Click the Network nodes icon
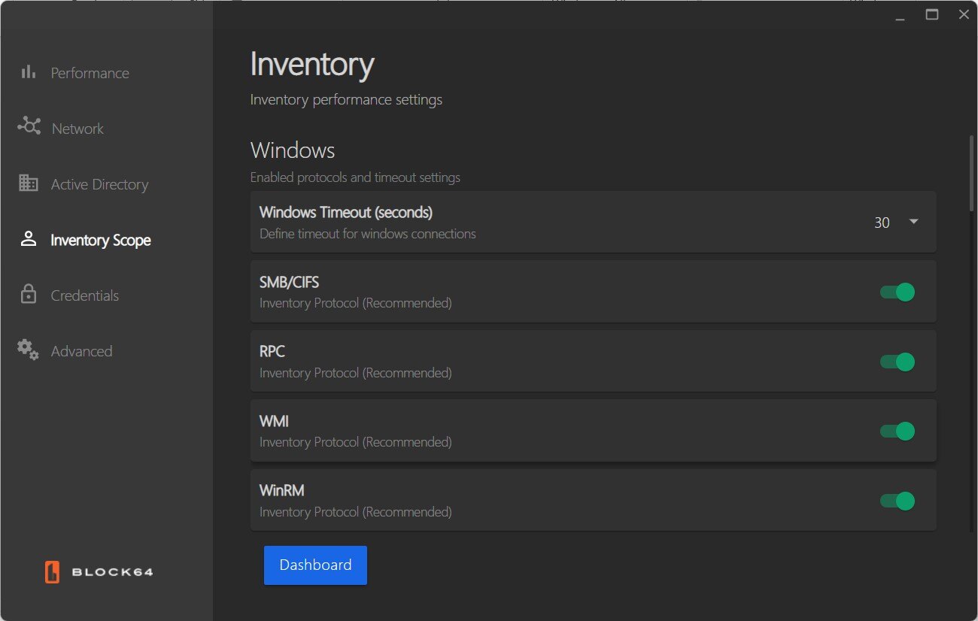The image size is (978, 621). click(x=29, y=126)
